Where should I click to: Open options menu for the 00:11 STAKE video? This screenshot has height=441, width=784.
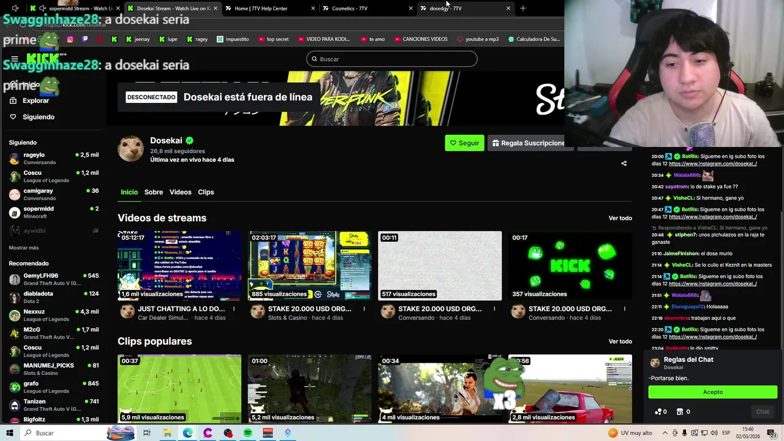[494, 309]
